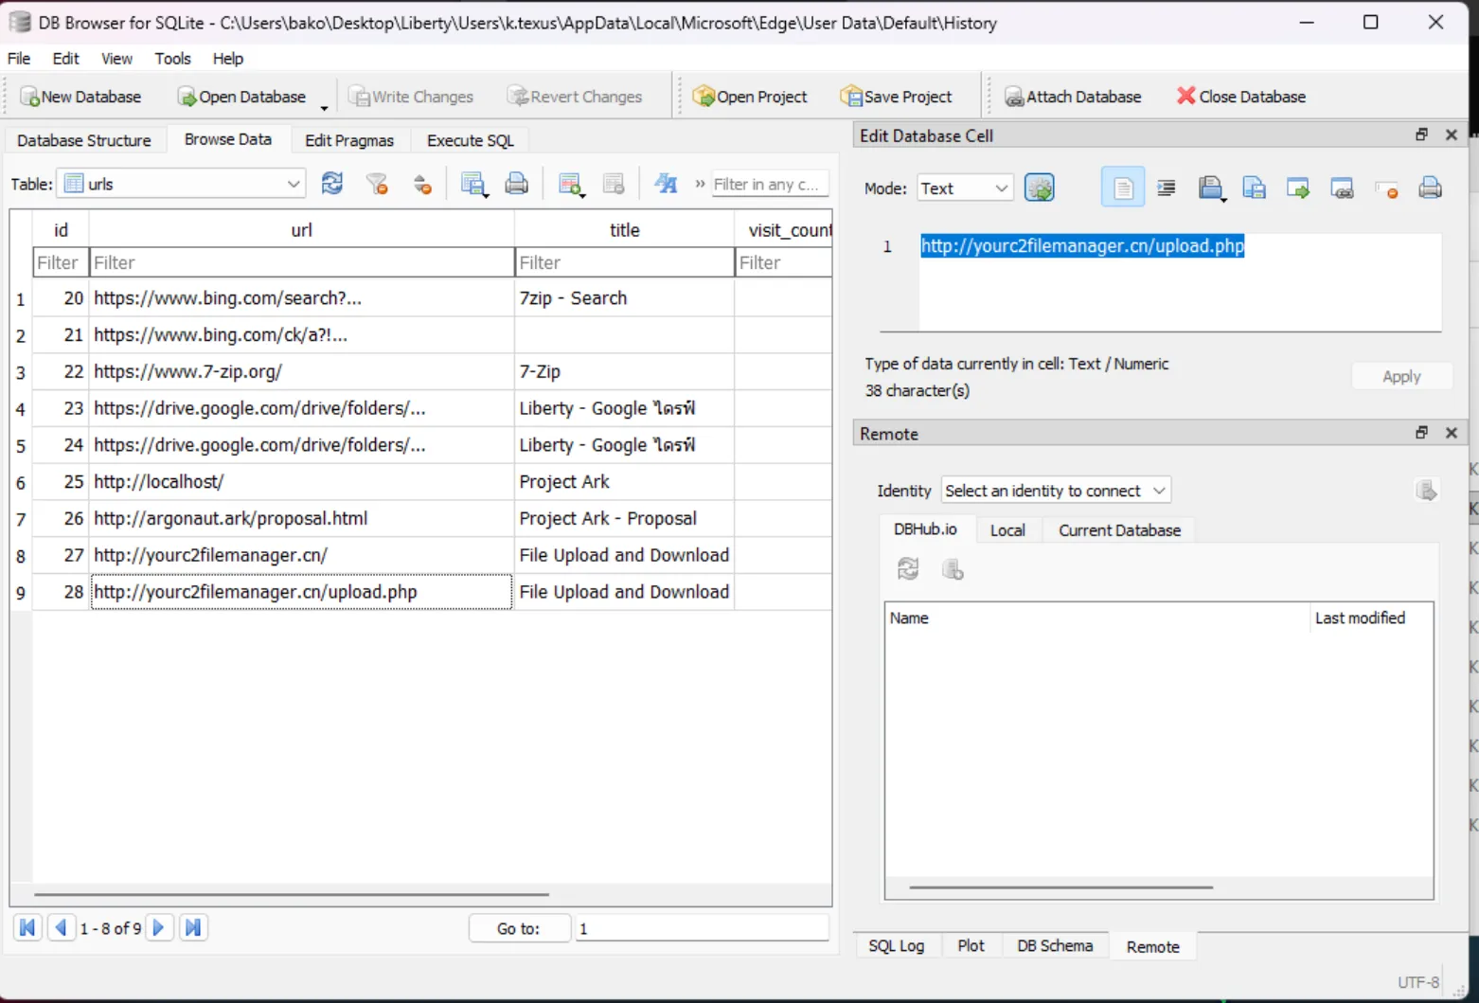Image resolution: width=1479 pixels, height=1003 pixels.
Task: Expand Open Database dropdown arrow
Action: [x=324, y=107]
